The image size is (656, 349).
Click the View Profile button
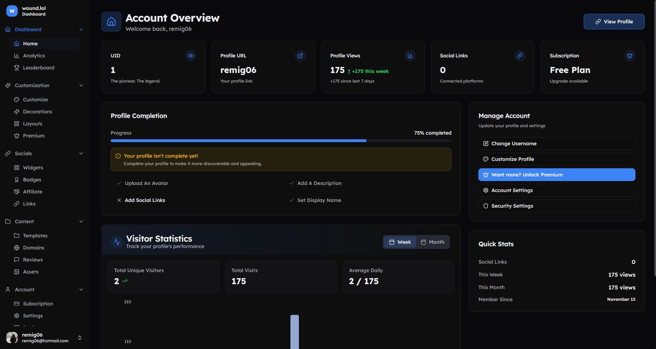(614, 22)
